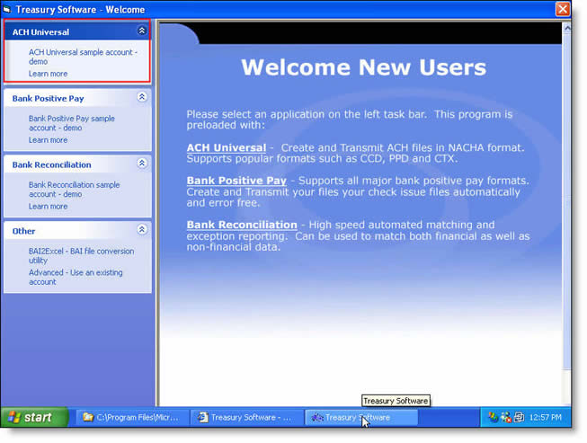Viewport: 587px width, 443px height.
Task: Collapse the Bank Positive Pay panel chevron
Action: point(142,97)
